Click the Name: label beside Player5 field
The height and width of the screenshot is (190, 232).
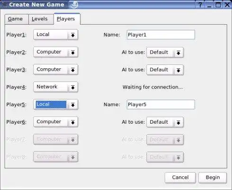click(112, 104)
